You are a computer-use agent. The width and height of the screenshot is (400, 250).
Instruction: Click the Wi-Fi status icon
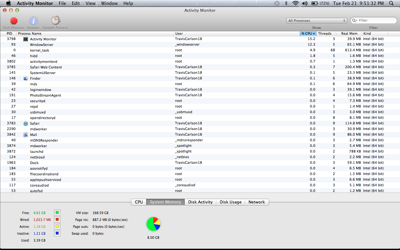pyautogui.click(x=295, y=3)
